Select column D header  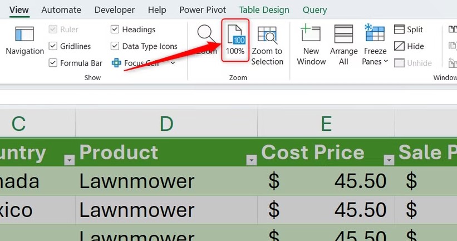166,123
